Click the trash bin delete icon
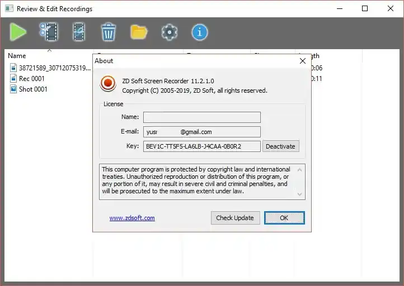404x286 pixels. 109,32
